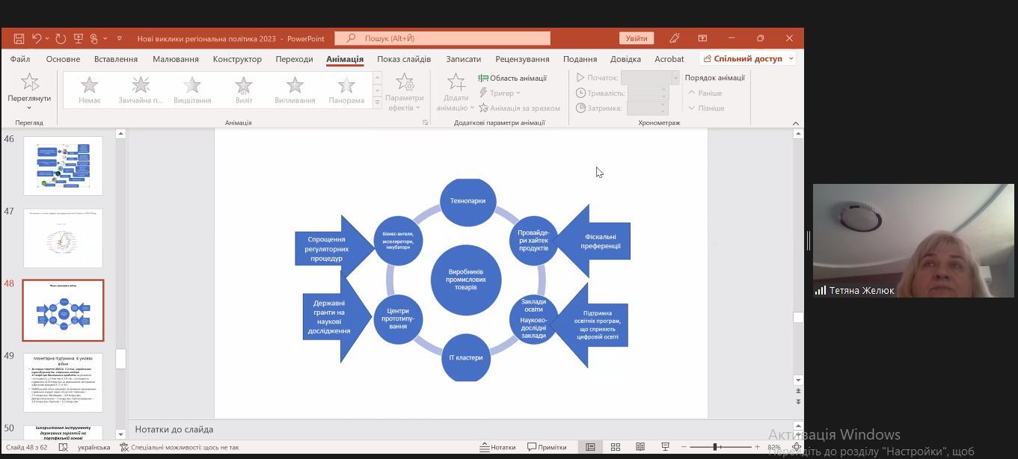Viewport: 1018px width, 459px height.
Task: Toggle Нотатки notes pane in status bar
Action: [497, 447]
